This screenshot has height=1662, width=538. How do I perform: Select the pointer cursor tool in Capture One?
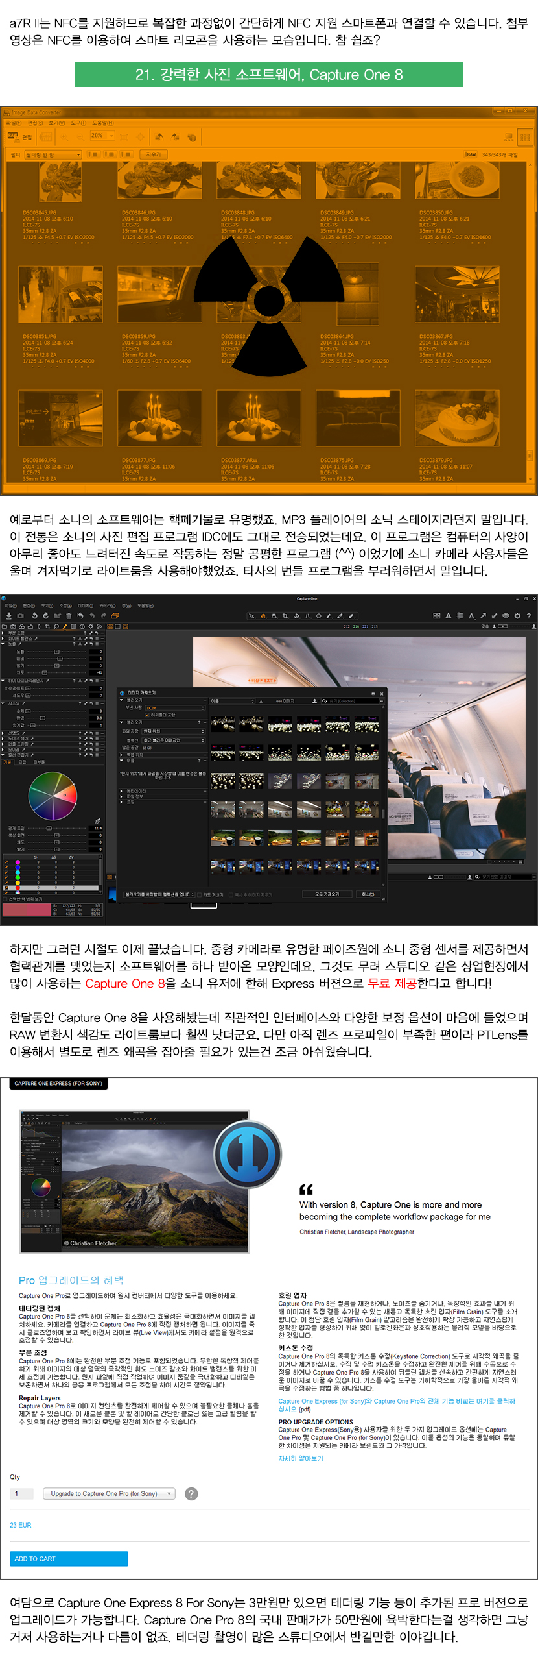(x=251, y=616)
